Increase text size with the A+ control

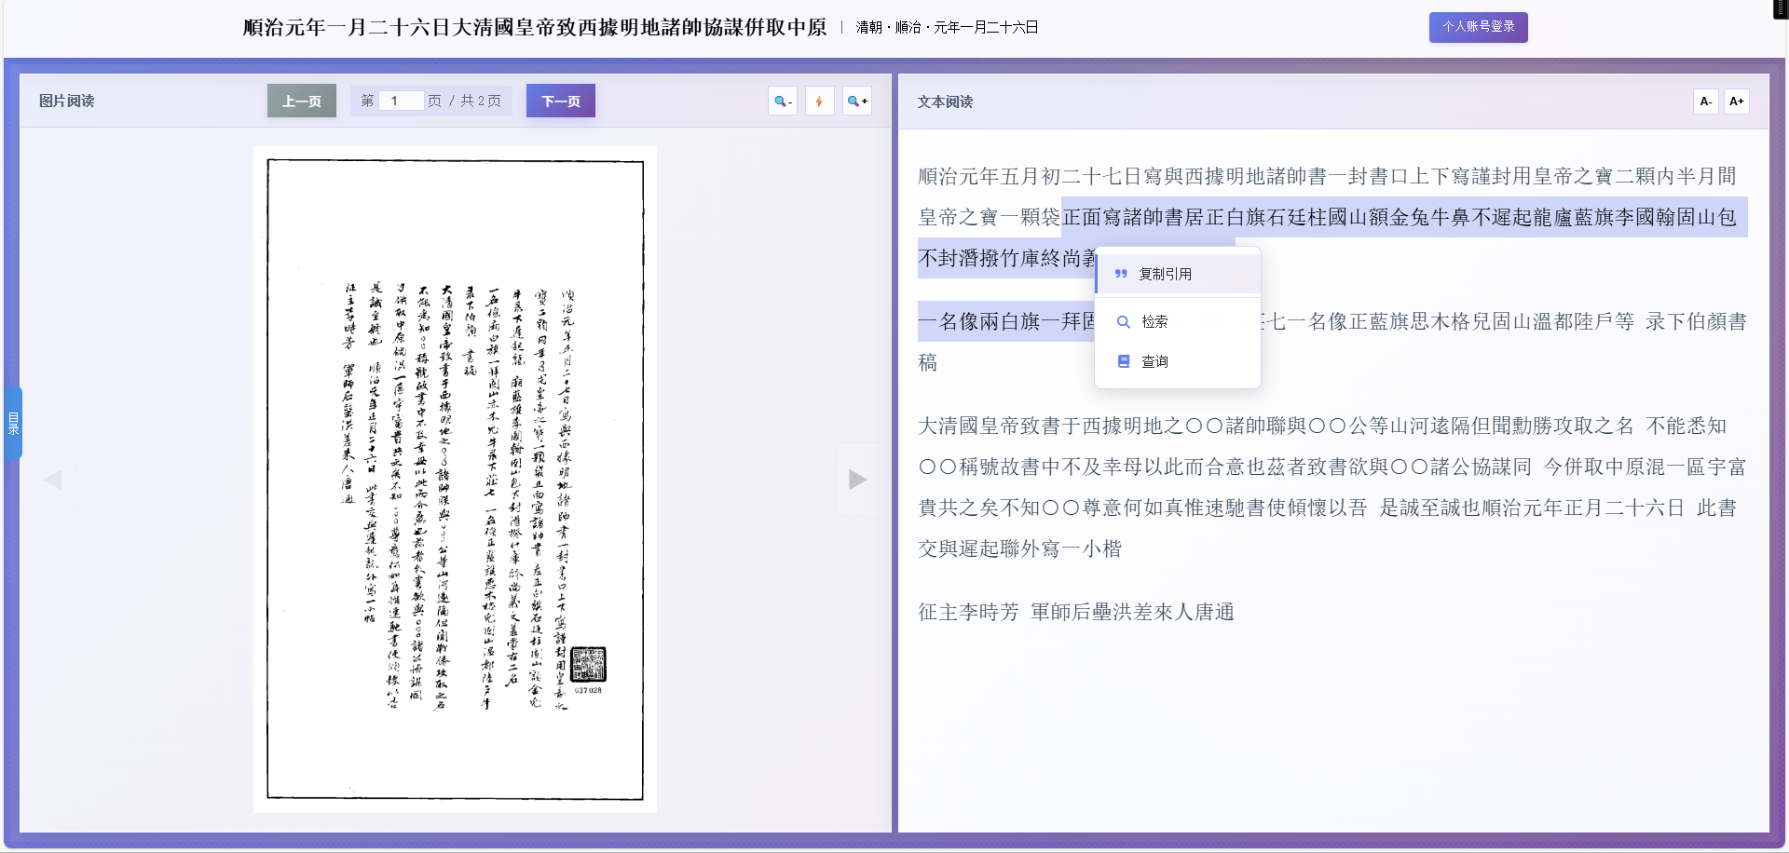(1737, 102)
